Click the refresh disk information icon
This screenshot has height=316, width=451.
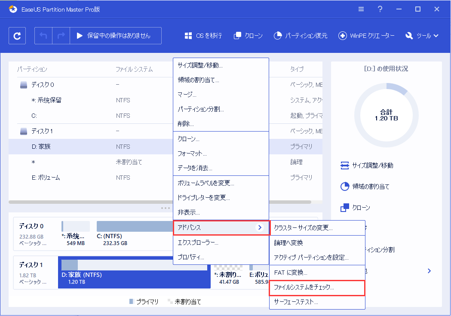pyautogui.click(x=17, y=36)
